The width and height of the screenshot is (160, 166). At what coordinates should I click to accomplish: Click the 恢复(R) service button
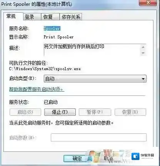tap(130, 112)
